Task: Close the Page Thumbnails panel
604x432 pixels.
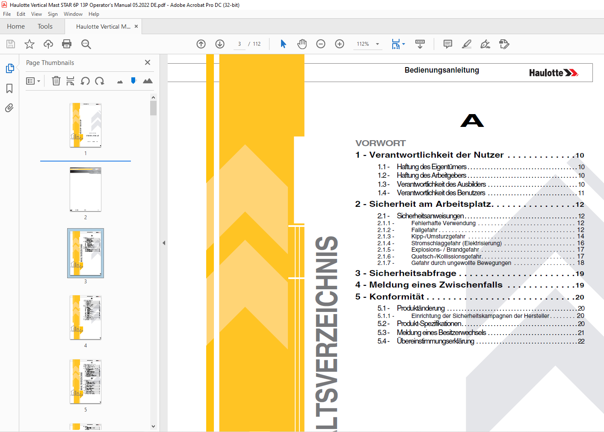Action: [148, 62]
